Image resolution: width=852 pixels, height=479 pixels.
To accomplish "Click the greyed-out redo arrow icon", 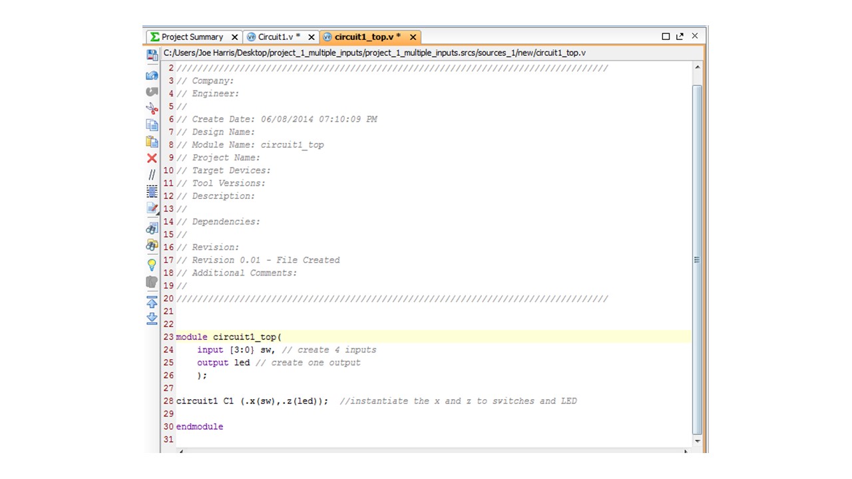I will [152, 92].
